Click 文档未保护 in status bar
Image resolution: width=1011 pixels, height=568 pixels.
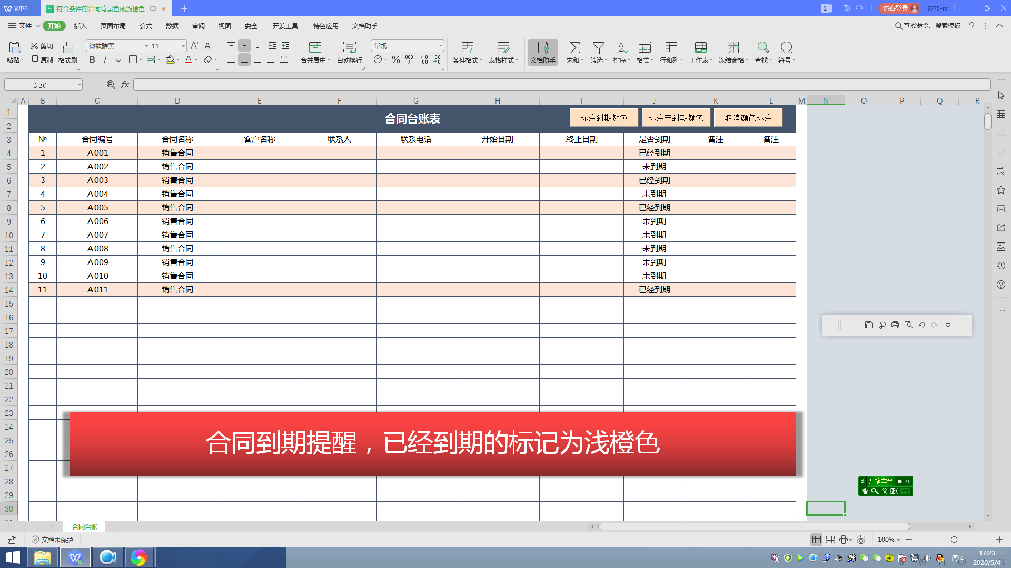(52, 540)
